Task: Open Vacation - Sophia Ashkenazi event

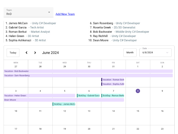Action: point(113,84)
